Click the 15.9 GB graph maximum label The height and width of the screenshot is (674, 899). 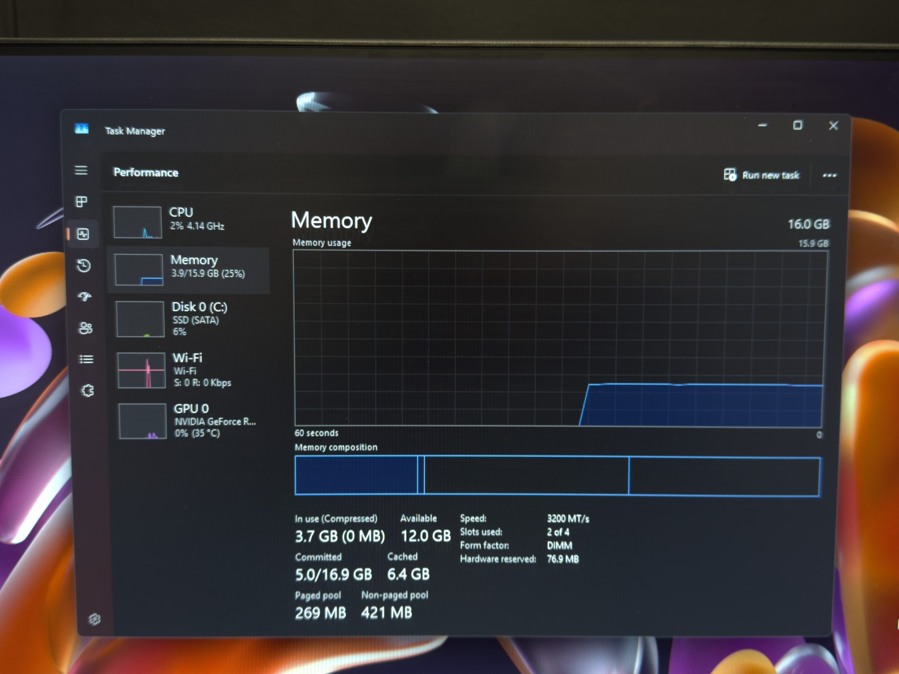click(813, 243)
